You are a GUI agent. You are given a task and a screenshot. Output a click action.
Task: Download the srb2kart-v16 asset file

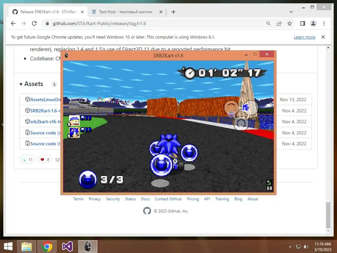click(x=45, y=122)
